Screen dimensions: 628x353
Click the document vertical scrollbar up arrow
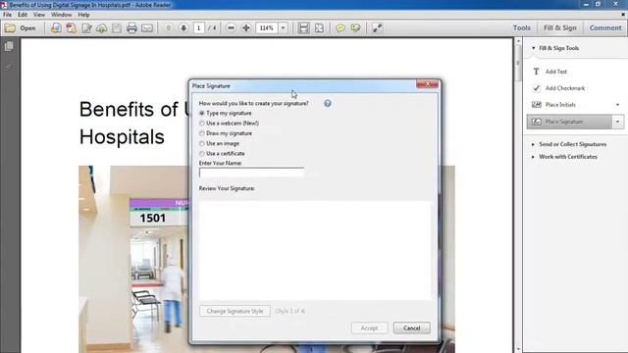coord(518,41)
